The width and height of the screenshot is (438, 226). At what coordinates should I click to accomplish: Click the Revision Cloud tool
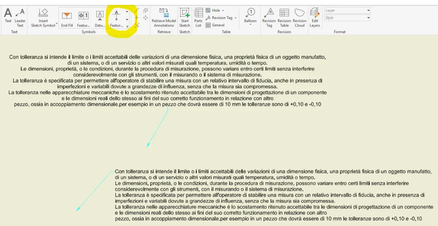point(299,18)
